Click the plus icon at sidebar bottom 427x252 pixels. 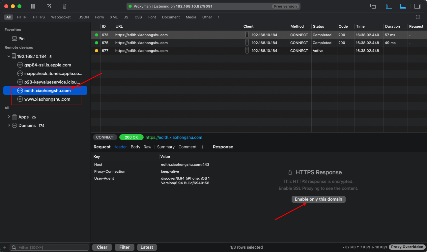click(x=5, y=247)
